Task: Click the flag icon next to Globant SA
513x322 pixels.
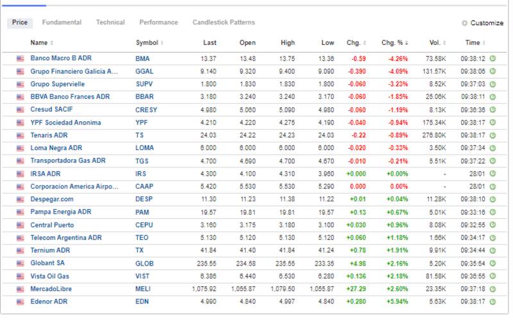Action: pyautogui.click(x=21, y=264)
